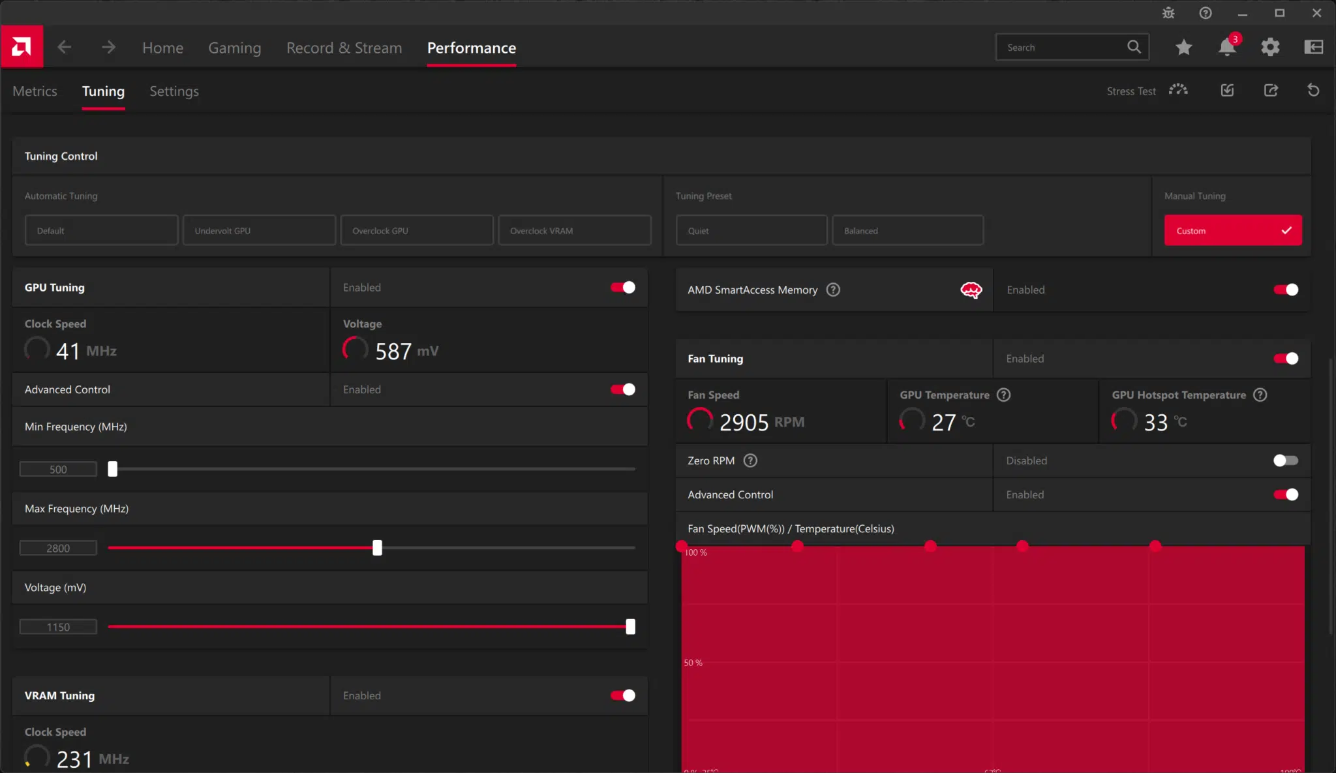Open settings gear icon

[1270, 47]
